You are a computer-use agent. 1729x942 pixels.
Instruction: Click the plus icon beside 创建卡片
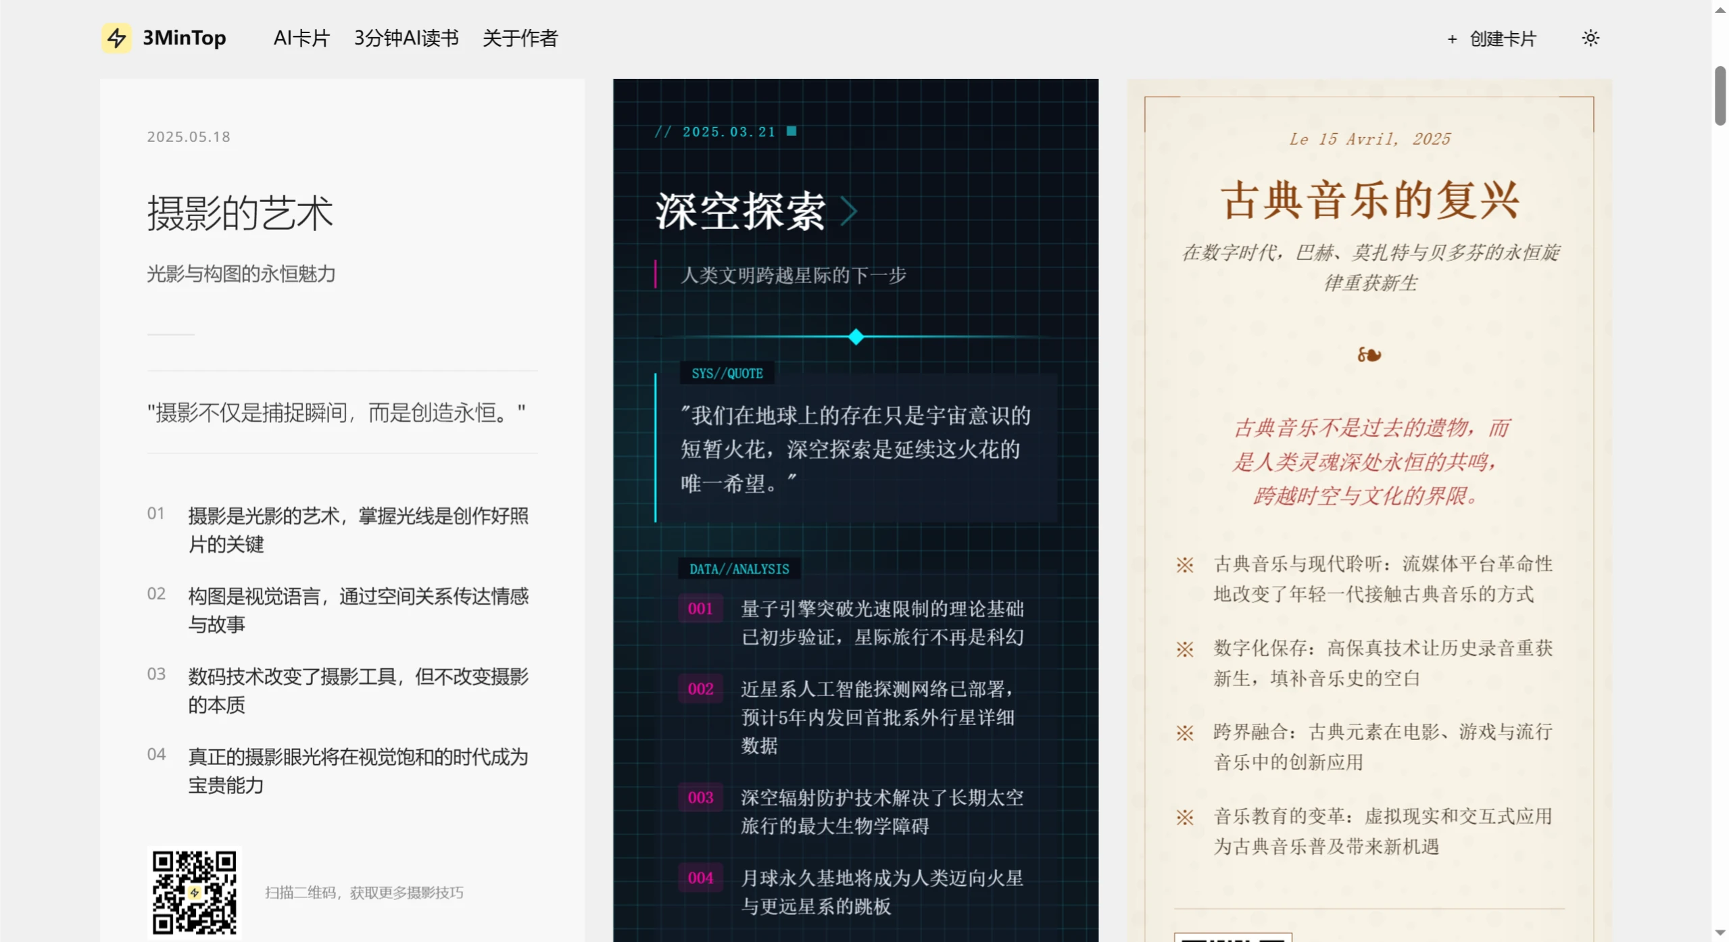tap(1452, 39)
